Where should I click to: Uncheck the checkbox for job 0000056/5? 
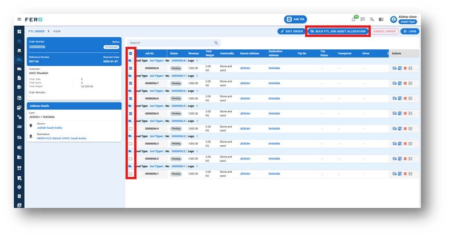(131, 113)
